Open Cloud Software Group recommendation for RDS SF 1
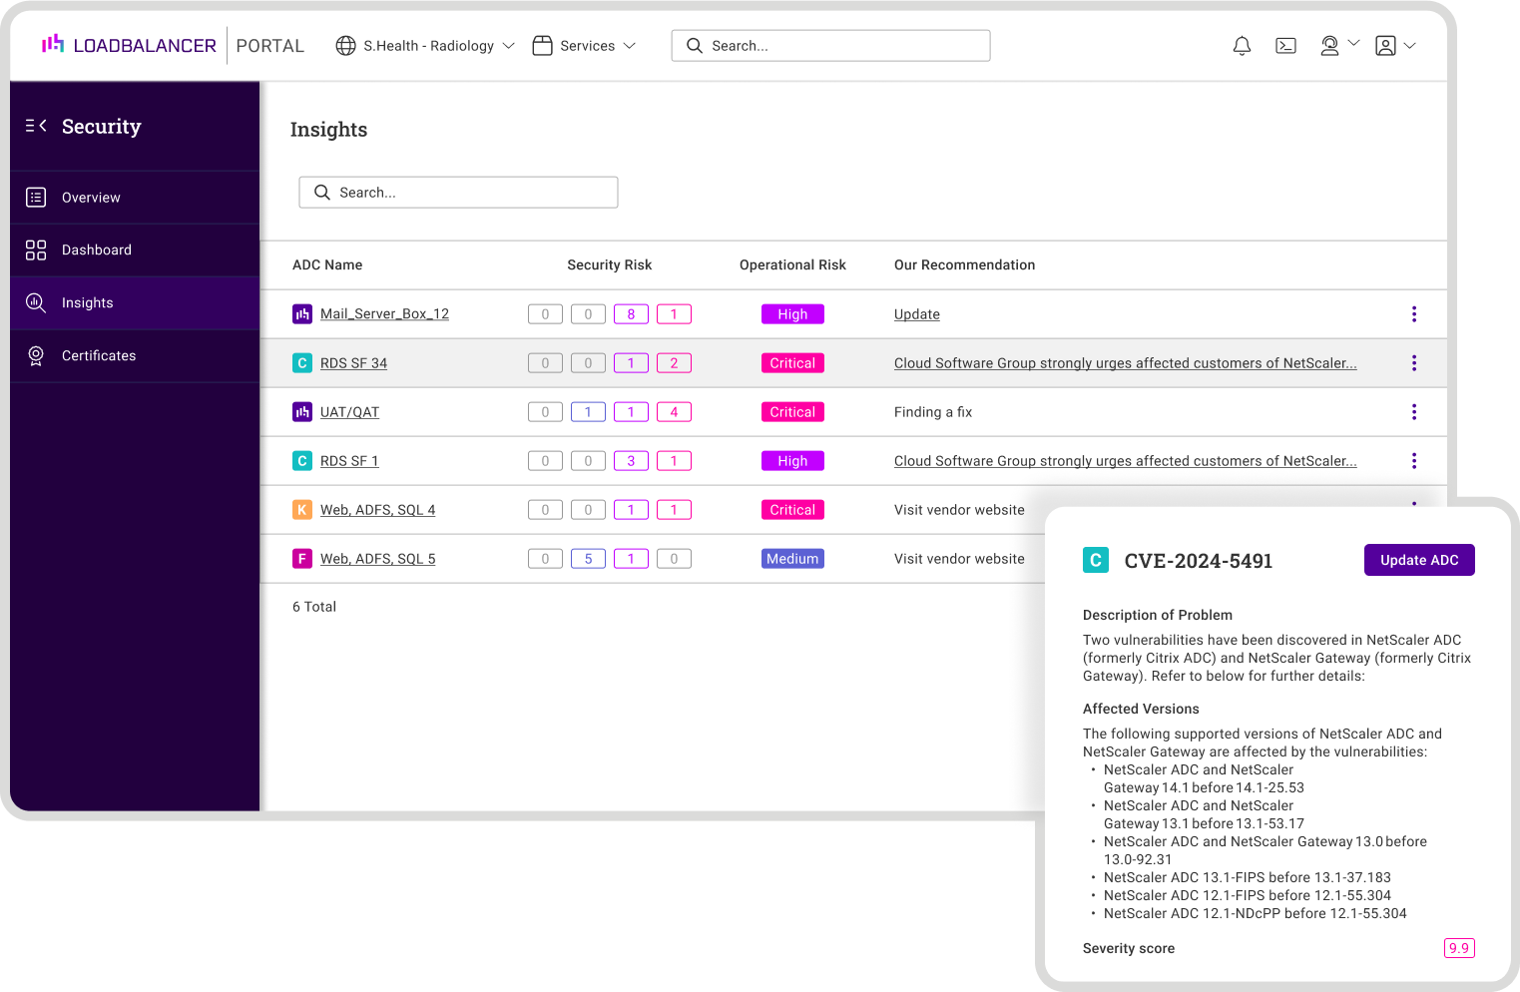Screen dimensions: 1520x992 pyautogui.click(x=1126, y=461)
